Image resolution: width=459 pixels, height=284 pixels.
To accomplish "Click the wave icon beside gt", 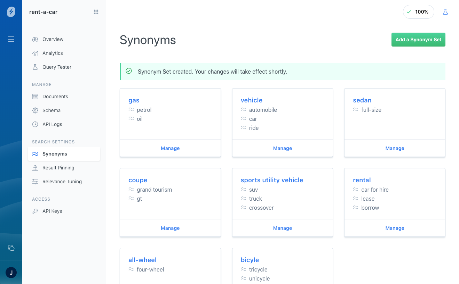I will [131, 198].
